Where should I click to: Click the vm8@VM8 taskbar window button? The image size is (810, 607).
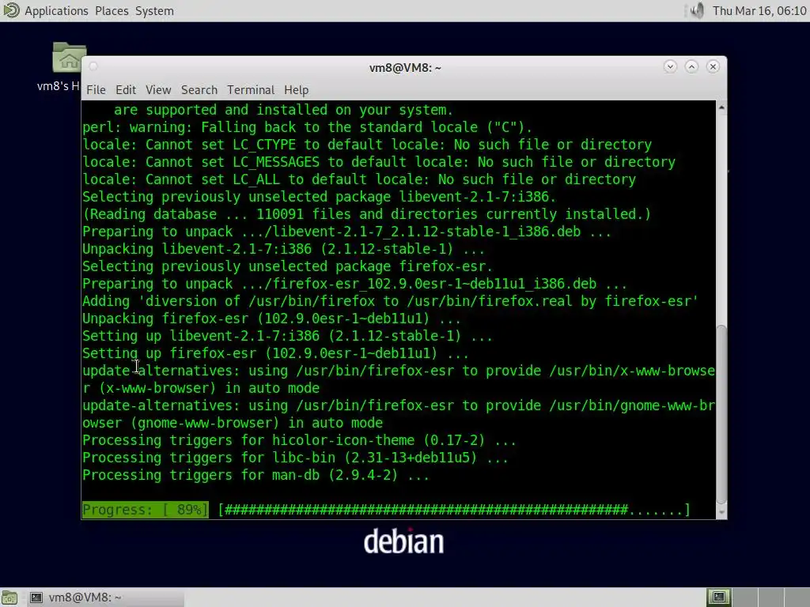105,598
